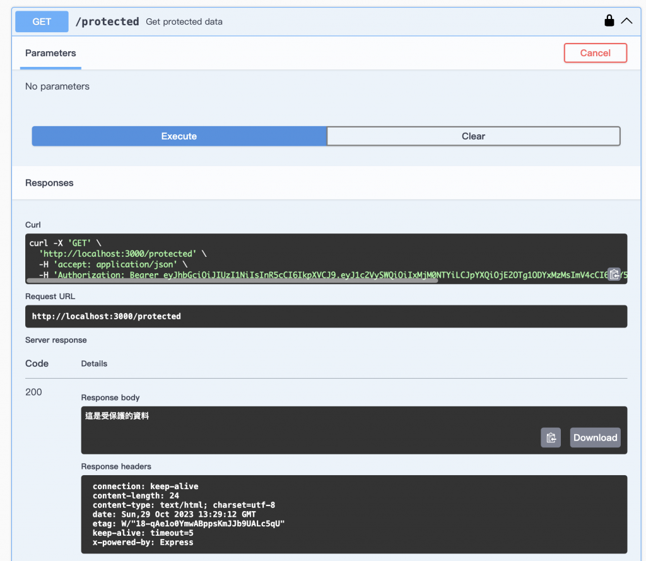Cancel the try-it-out mode

pyautogui.click(x=595, y=53)
